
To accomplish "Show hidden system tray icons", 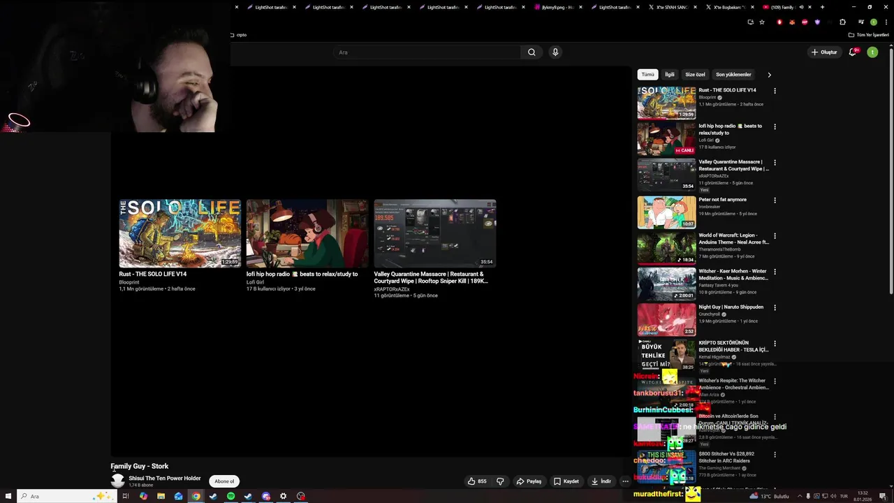I will 800,496.
